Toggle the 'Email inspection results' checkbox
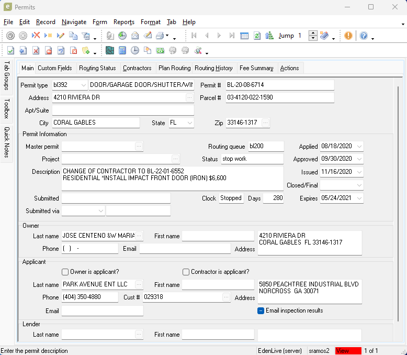This screenshot has width=407, height=355. click(x=261, y=310)
